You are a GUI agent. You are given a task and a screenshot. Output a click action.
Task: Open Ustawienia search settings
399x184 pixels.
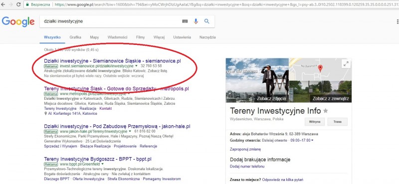click(182, 37)
